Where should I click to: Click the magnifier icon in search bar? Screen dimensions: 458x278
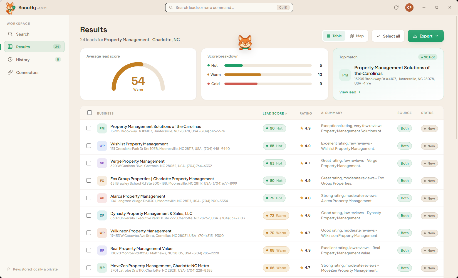coord(171,8)
